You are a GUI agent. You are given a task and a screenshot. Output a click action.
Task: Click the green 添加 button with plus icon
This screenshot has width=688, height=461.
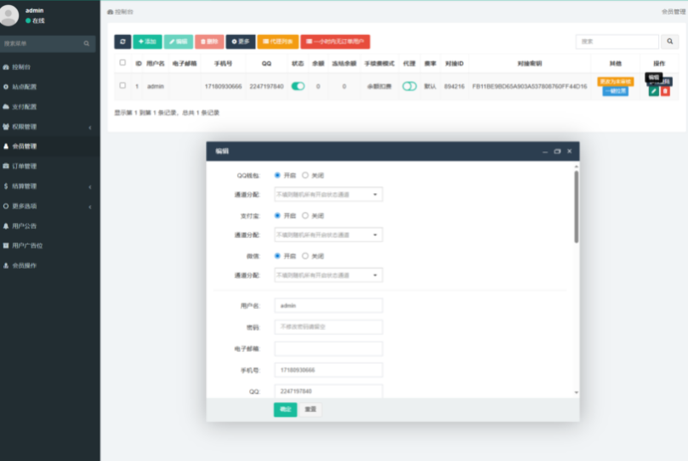(x=147, y=42)
